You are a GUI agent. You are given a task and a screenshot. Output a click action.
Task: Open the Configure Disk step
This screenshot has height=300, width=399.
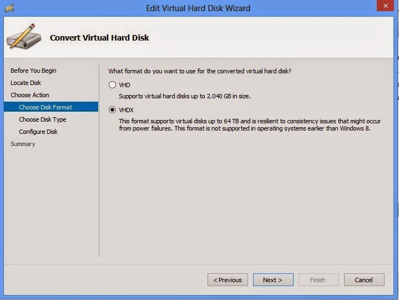coord(38,132)
